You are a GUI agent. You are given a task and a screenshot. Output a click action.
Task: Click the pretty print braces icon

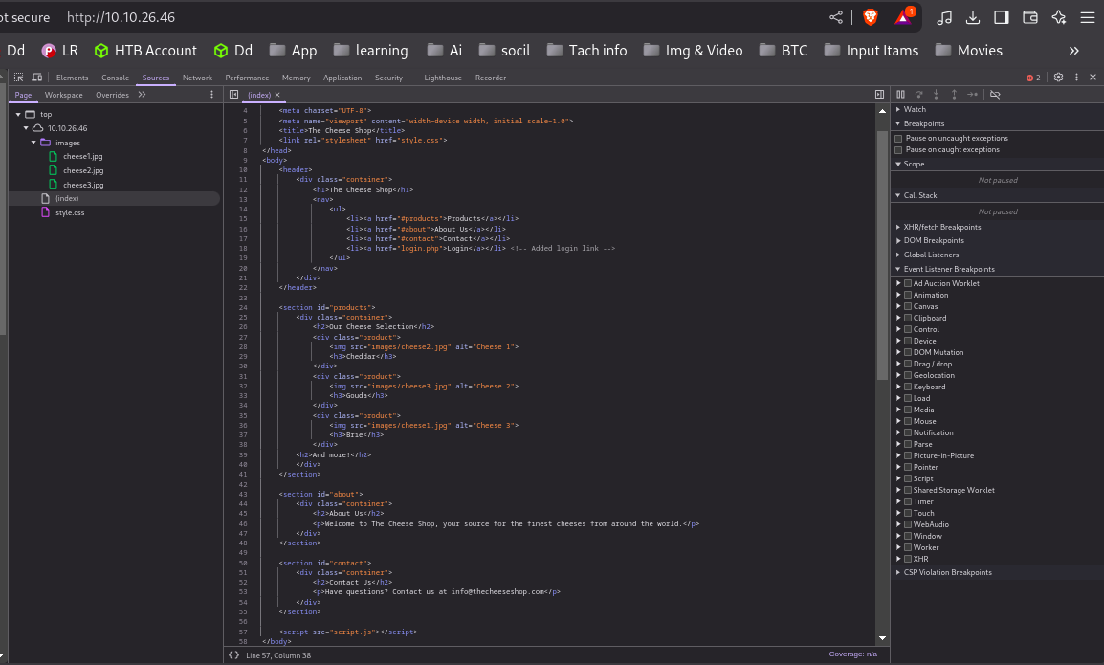tap(234, 654)
